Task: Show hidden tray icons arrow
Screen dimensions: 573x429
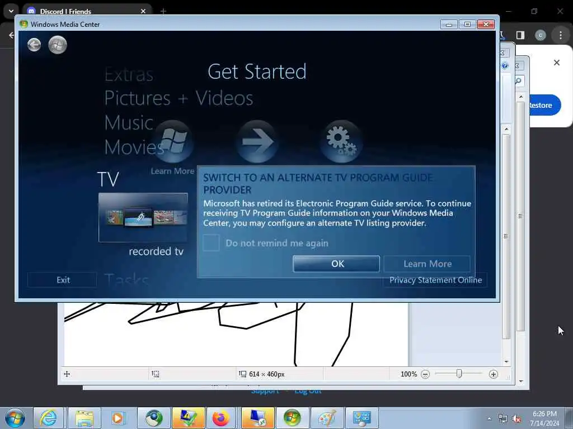Action: (489, 419)
